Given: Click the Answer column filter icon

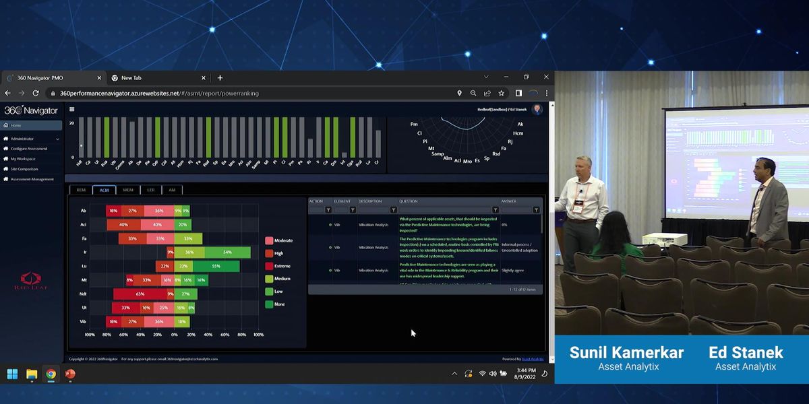Looking at the screenshot, I should (x=536, y=209).
